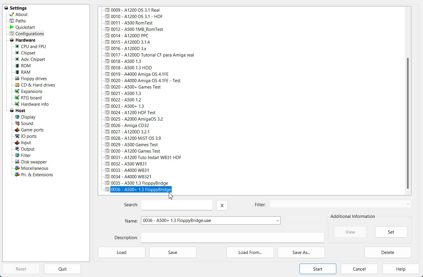The height and width of the screenshot is (277, 423).
Task: Click the ROM chip icon
Action: coord(17,66)
